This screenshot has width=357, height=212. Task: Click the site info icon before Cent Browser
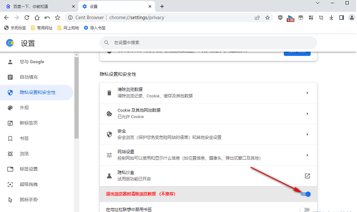point(70,18)
